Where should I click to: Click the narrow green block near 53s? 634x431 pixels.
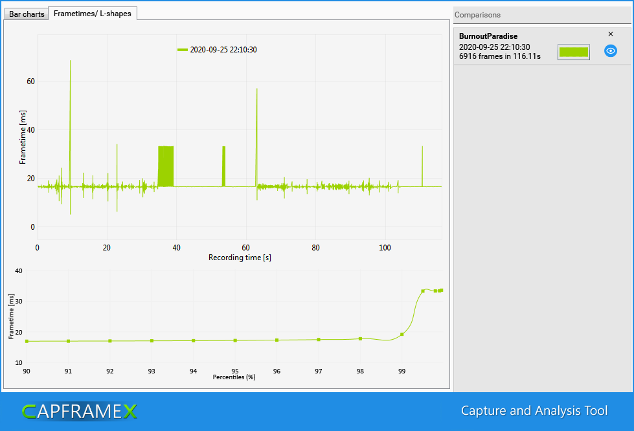click(x=224, y=166)
